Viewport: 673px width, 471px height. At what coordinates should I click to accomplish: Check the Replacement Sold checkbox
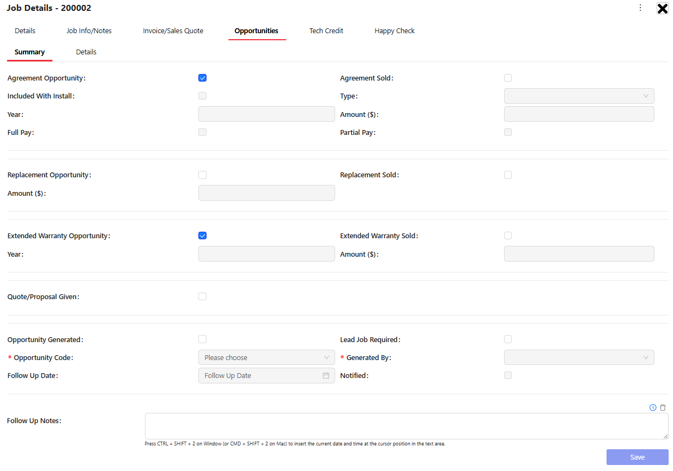(508, 175)
